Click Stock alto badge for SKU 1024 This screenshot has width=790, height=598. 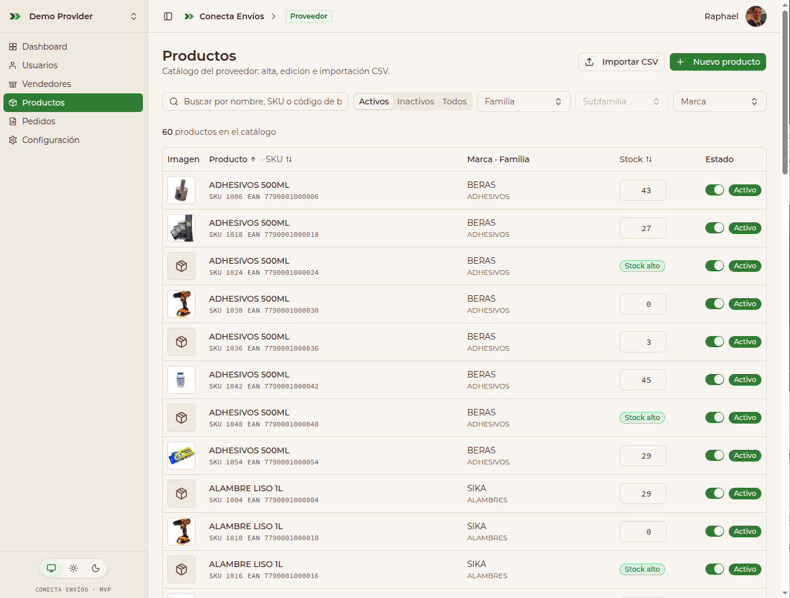click(x=642, y=266)
